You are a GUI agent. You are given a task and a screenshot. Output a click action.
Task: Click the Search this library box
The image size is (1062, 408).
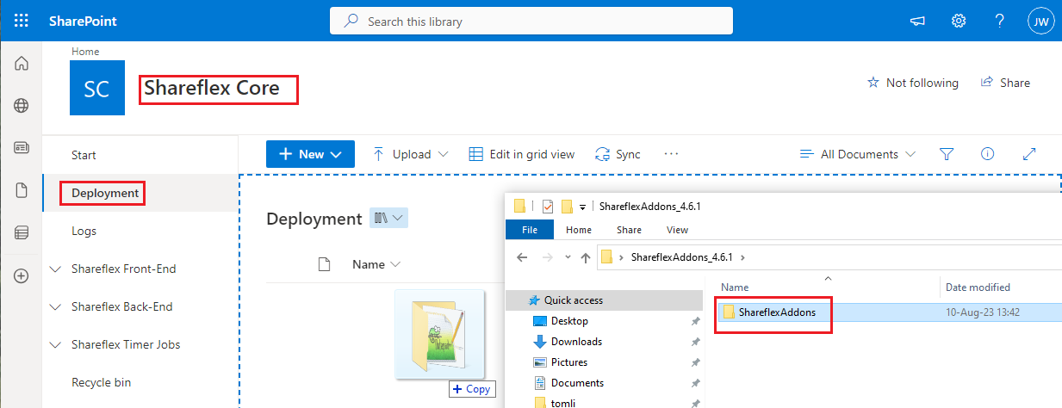531,21
